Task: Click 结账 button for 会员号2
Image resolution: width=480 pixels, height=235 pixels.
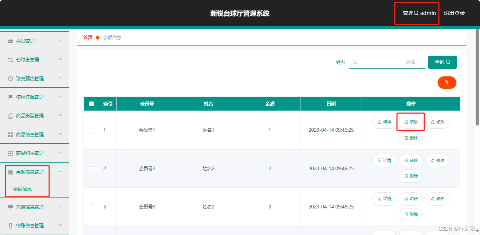Action: [411, 160]
